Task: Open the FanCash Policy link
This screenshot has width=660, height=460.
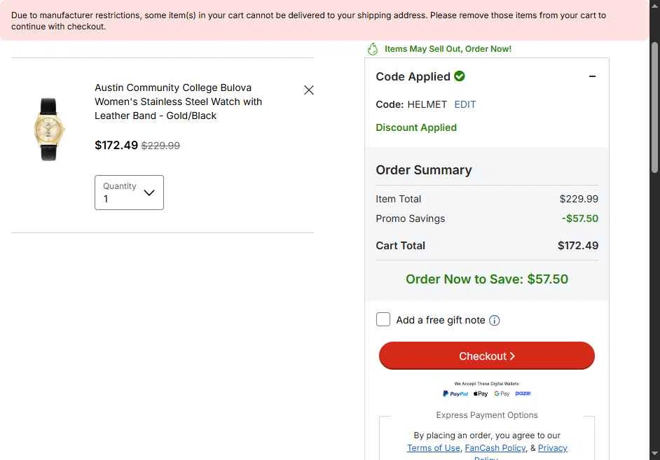Action: click(495, 448)
